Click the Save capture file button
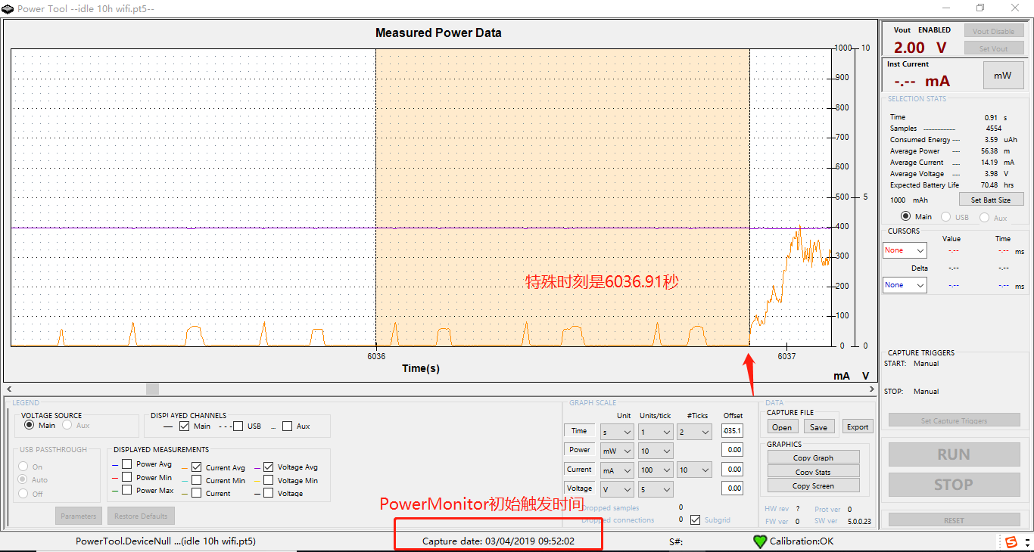 point(818,427)
